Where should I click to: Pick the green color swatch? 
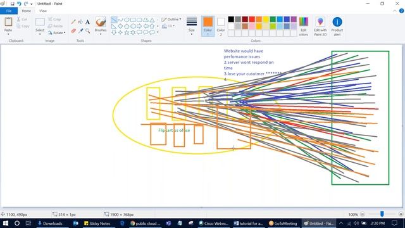pos(273,20)
